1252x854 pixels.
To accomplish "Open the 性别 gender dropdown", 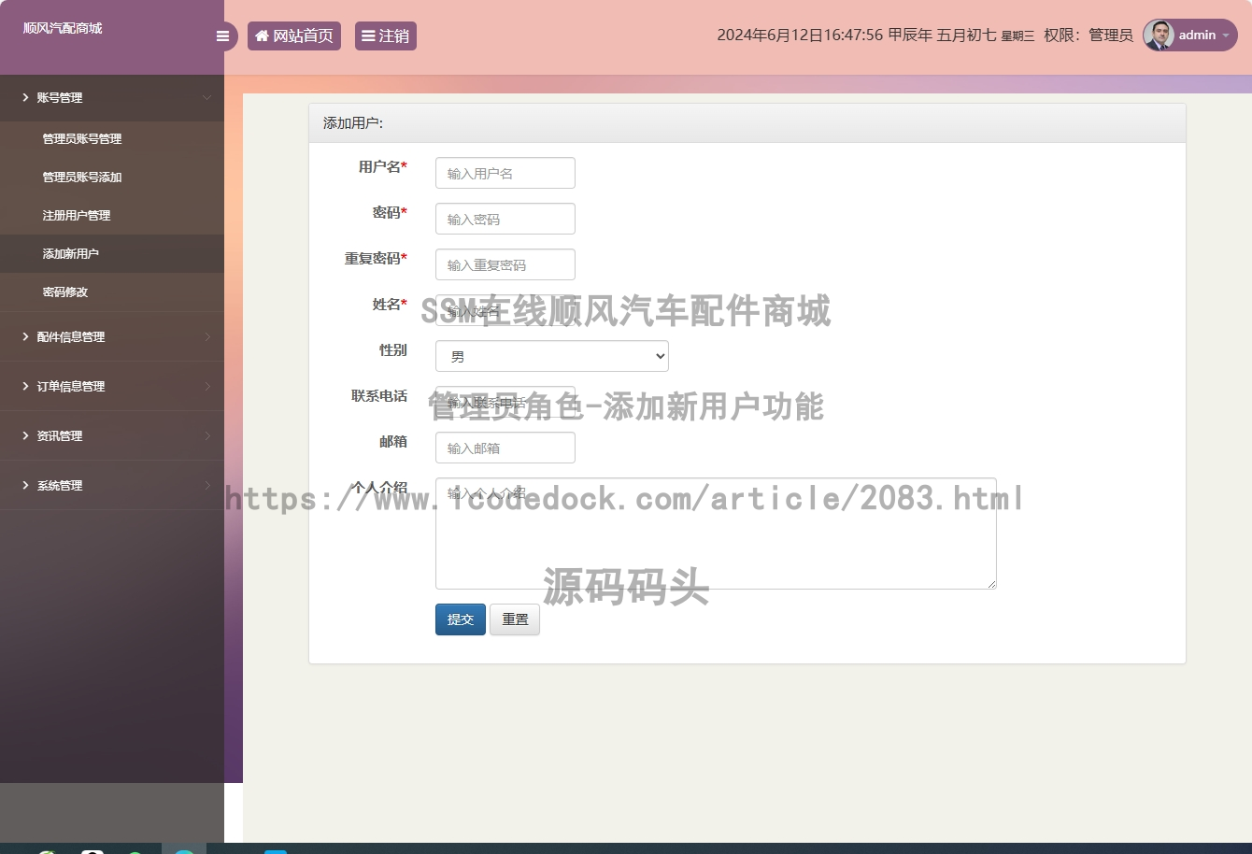I will (552, 356).
